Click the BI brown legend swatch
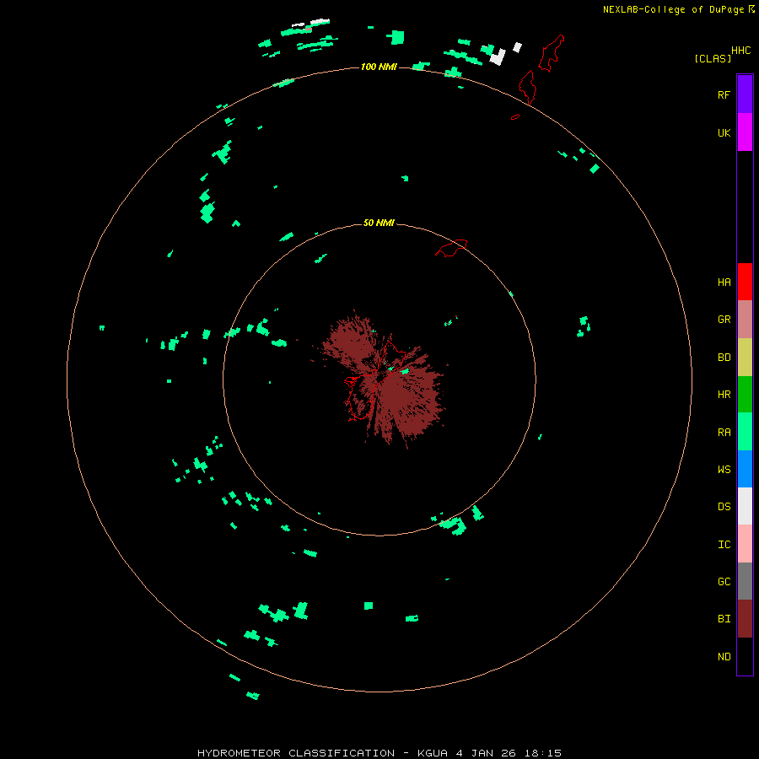The height and width of the screenshot is (759, 759). click(x=745, y=619)
